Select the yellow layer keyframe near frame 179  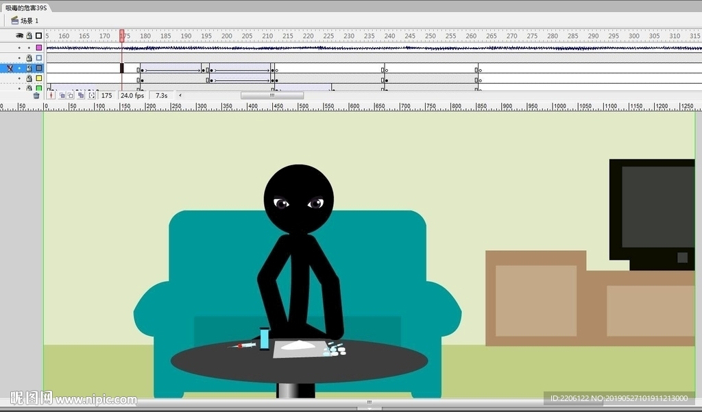point(141,80)
